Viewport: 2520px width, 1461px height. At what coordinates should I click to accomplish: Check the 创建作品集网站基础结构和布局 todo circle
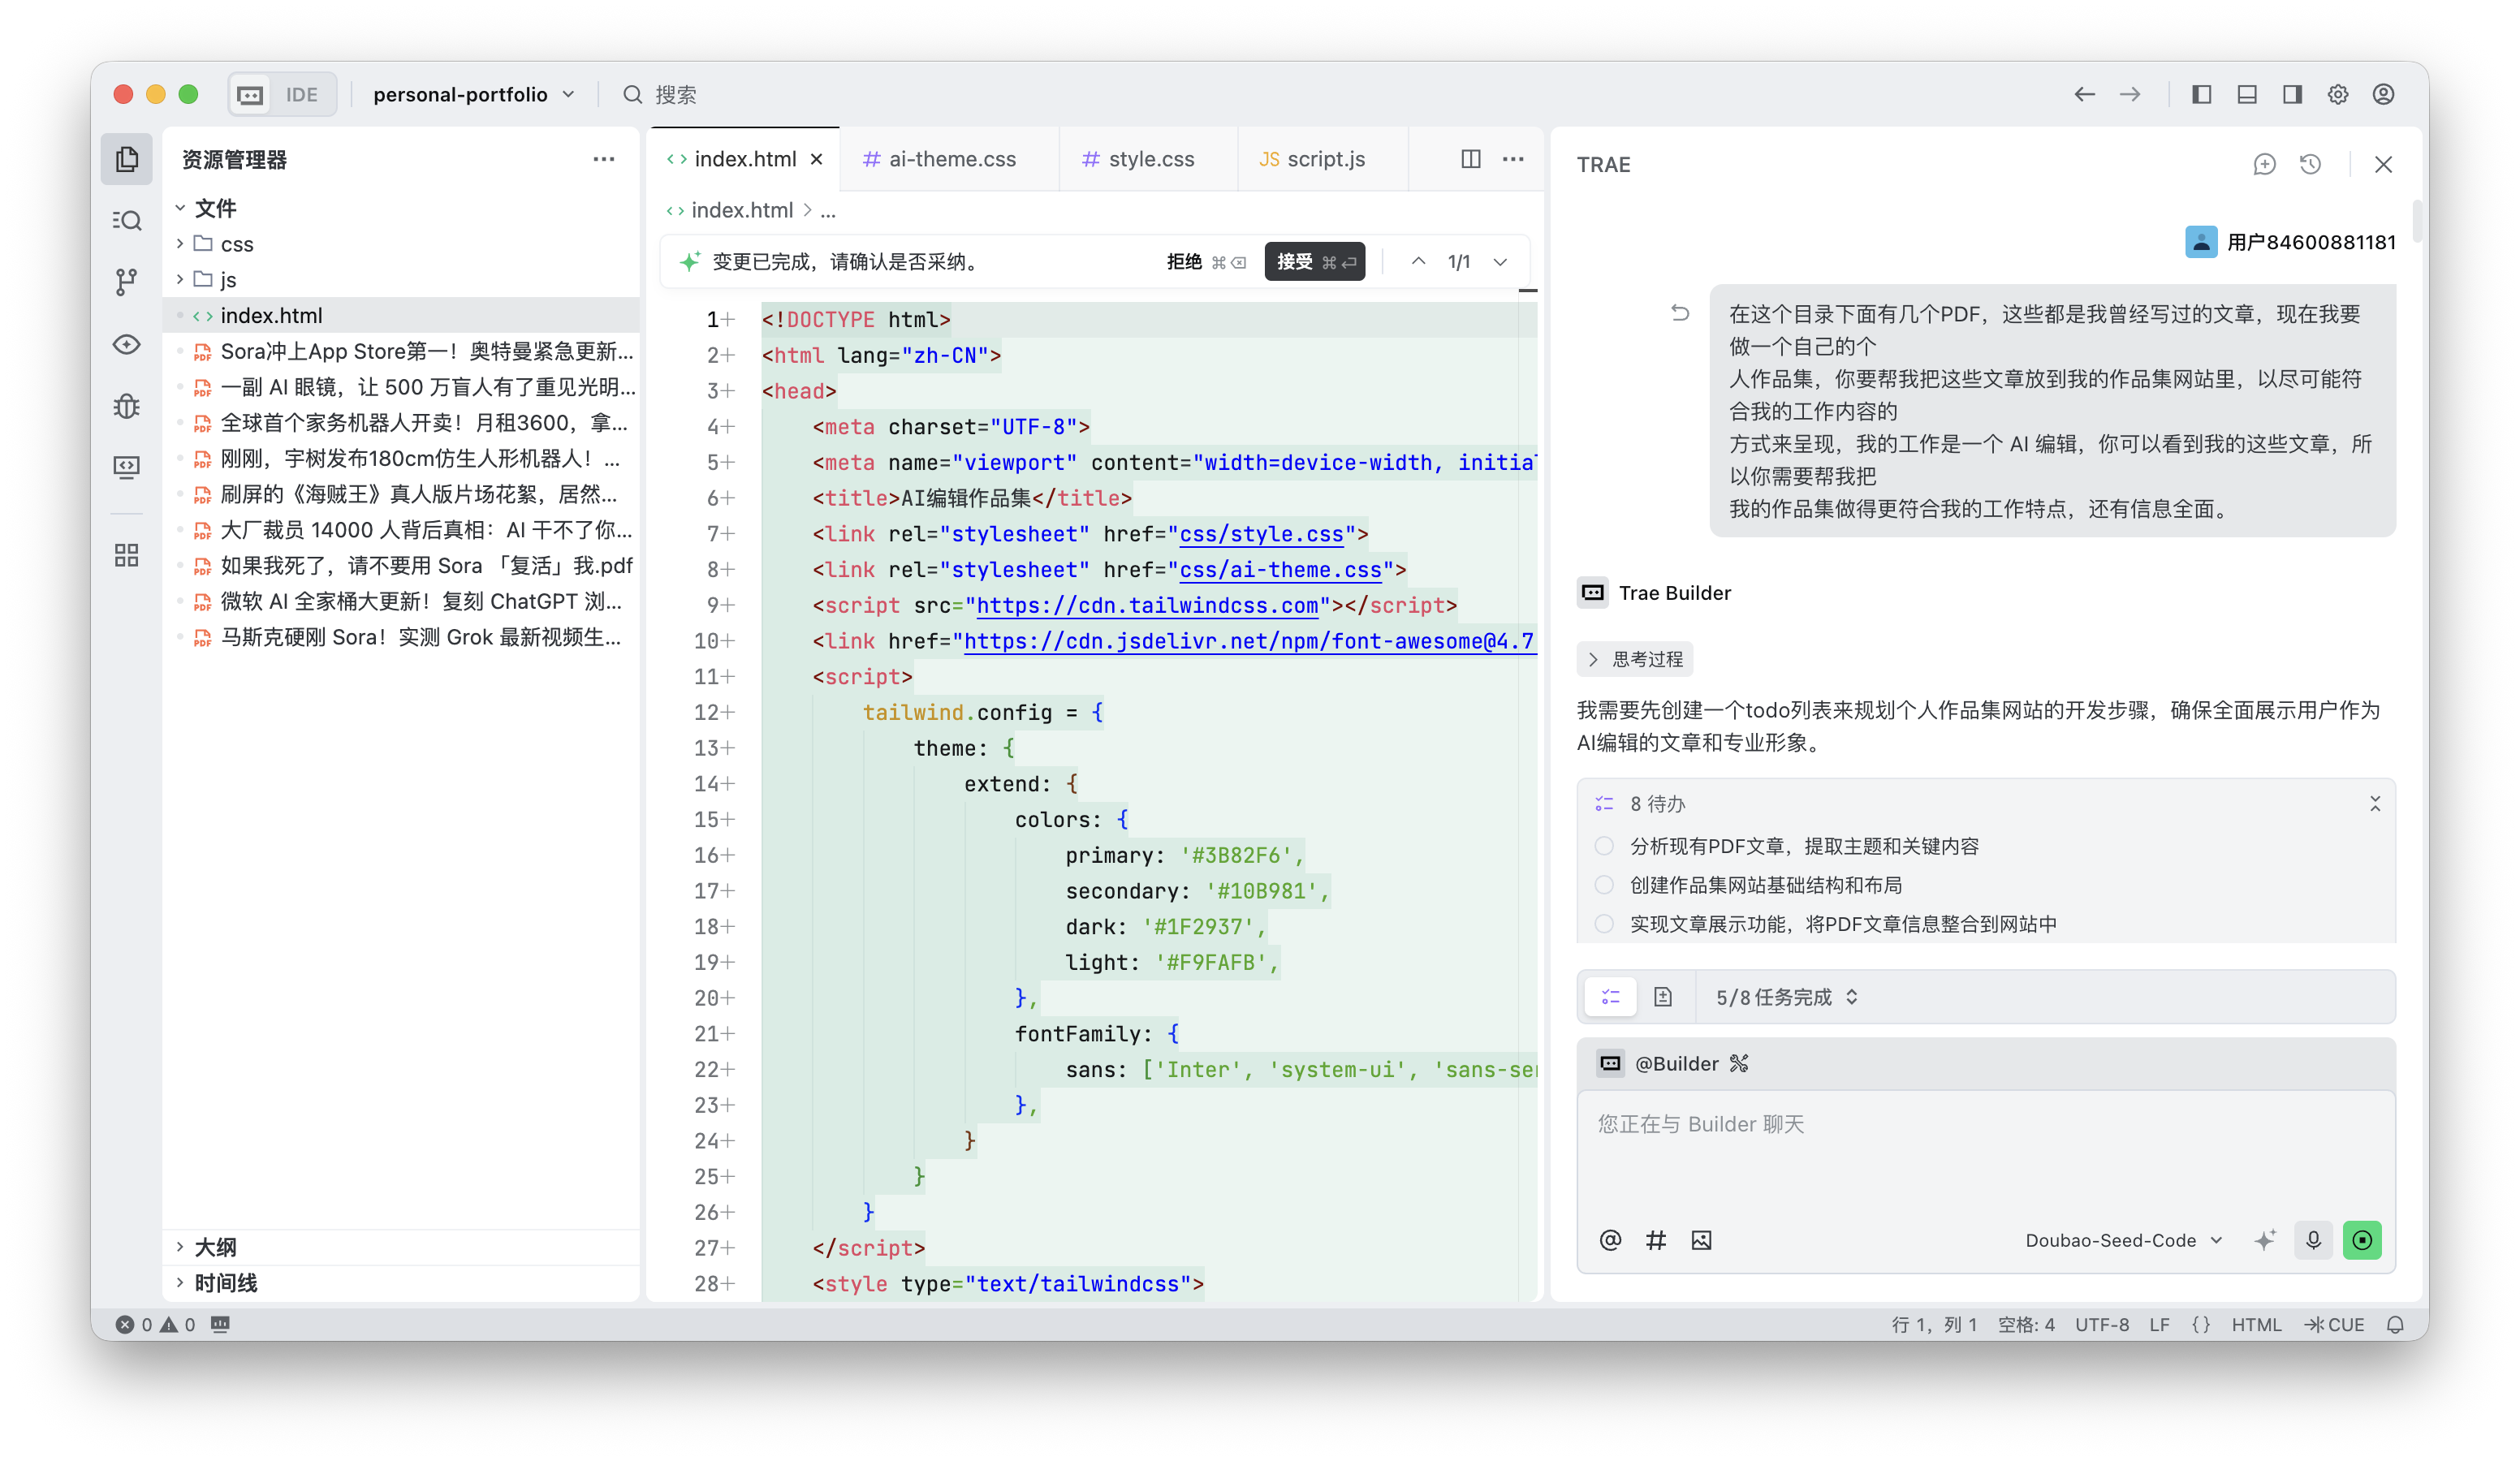tap(1604, 885)
